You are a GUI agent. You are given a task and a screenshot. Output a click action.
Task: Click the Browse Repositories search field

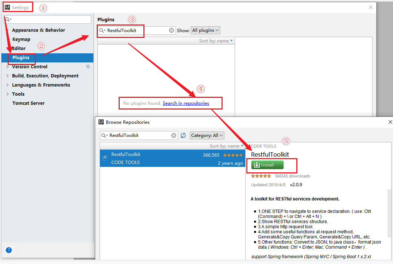(x=139, y=135)
